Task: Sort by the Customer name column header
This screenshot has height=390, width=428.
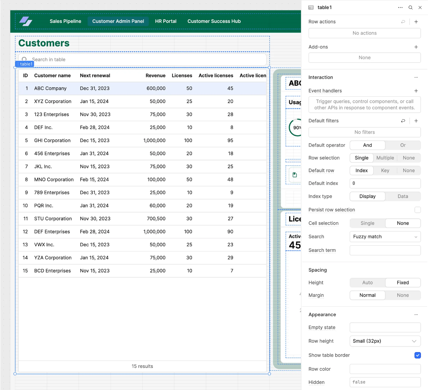Action: tap(53, 75)
